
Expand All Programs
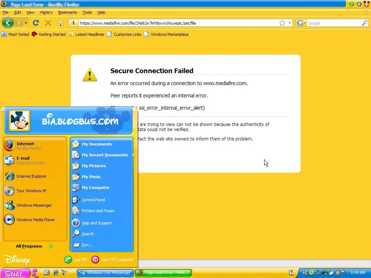[x=34, y=246]
